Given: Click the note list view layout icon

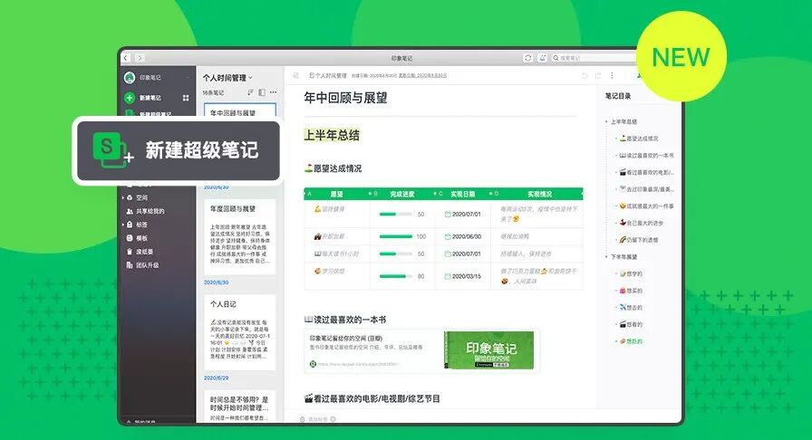Looking at the screenshot, I should click(x=262, y=92).
